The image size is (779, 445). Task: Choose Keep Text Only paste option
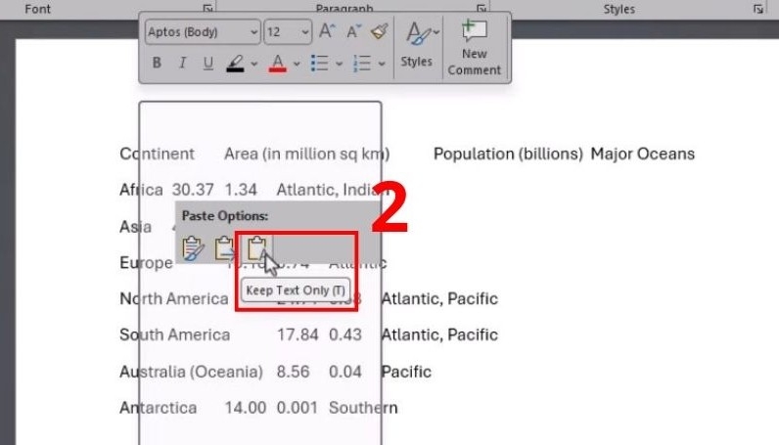point(256,247)
